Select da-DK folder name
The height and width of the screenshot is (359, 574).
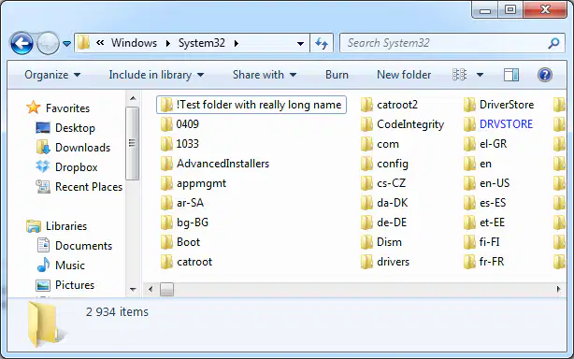click(x=392, y=203)
